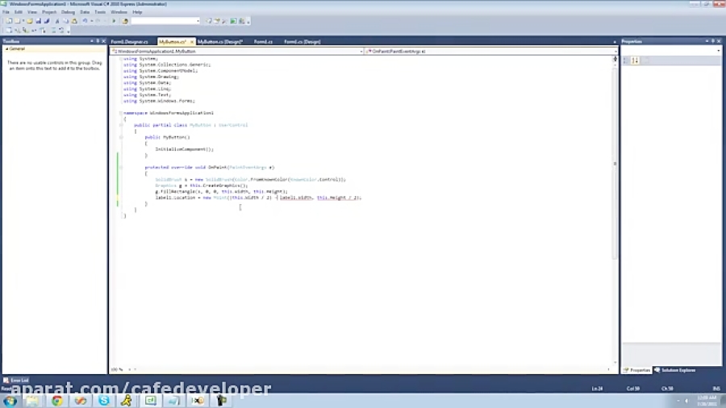The image size is (726, 408).
Task: Open the Toolbox panel window position dropdown
Action: click(92, 41)
